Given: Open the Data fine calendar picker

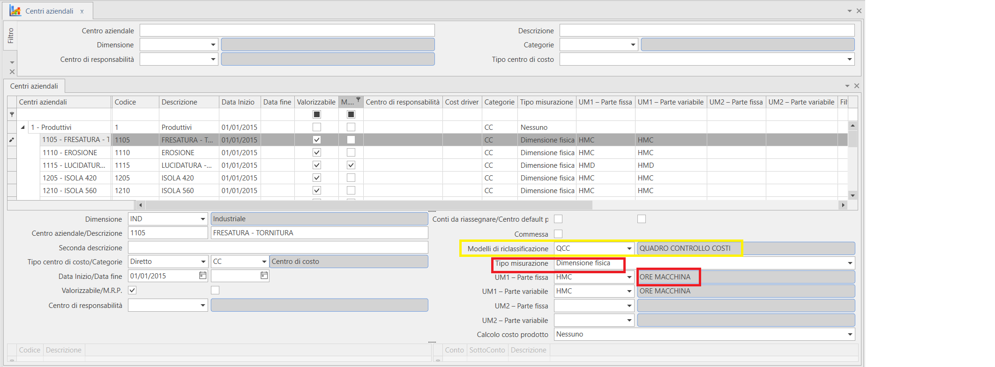Looking at the screenshot, I should coord(264,276).
